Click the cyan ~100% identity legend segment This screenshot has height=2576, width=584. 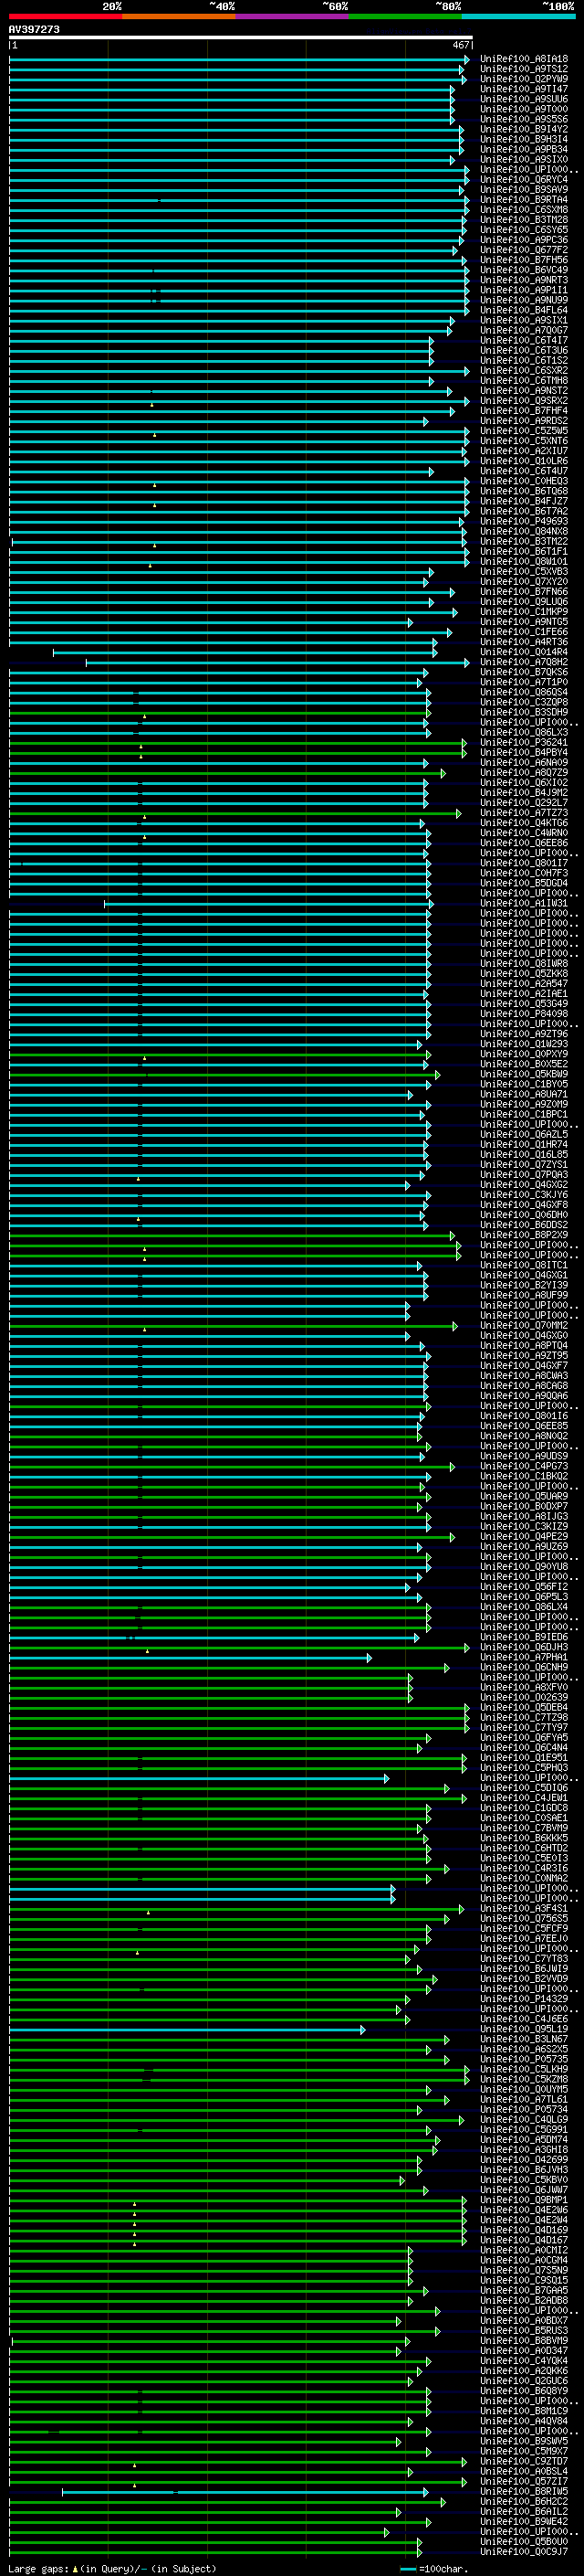point(518,16)
